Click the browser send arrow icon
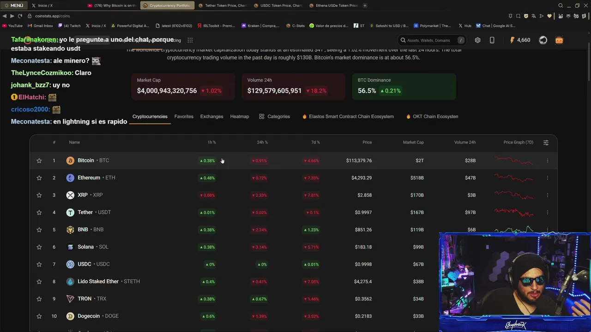591x332 pixels. coord(542,16)
